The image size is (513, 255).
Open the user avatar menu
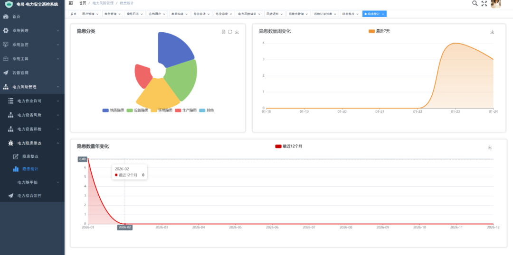[x=495, y=4]
